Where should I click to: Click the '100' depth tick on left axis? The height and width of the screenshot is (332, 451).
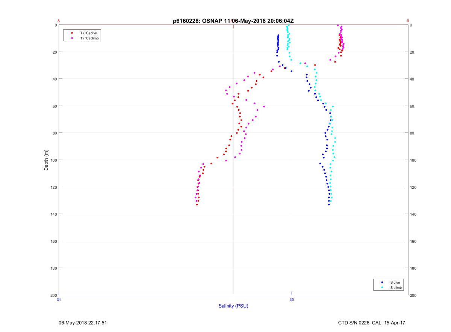53,160
